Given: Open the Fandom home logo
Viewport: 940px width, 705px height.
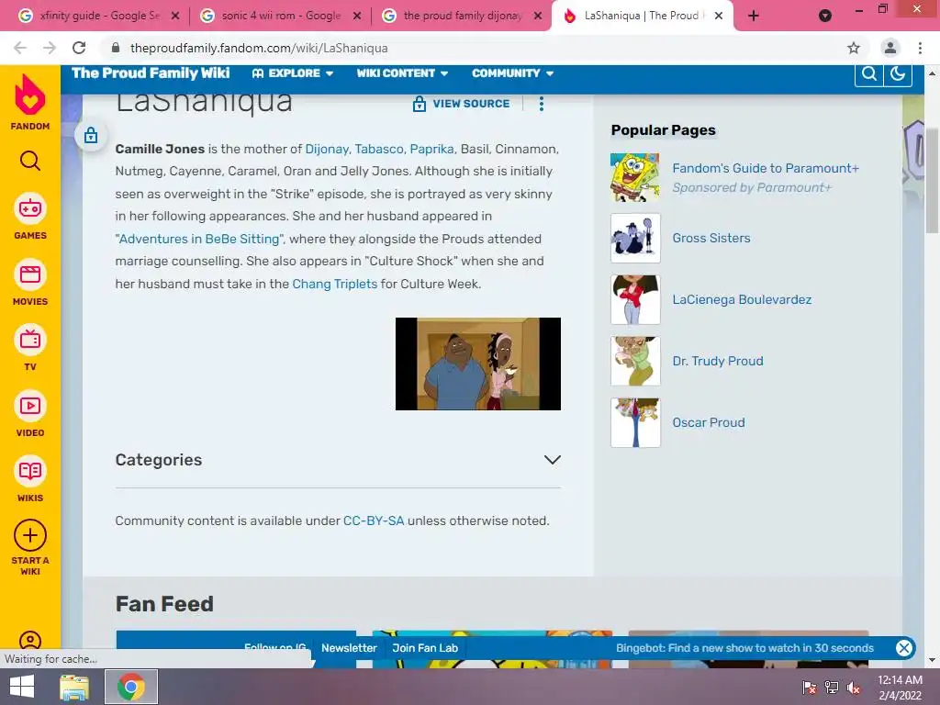Looking at the screenshot, I should (x=30, y=103).
